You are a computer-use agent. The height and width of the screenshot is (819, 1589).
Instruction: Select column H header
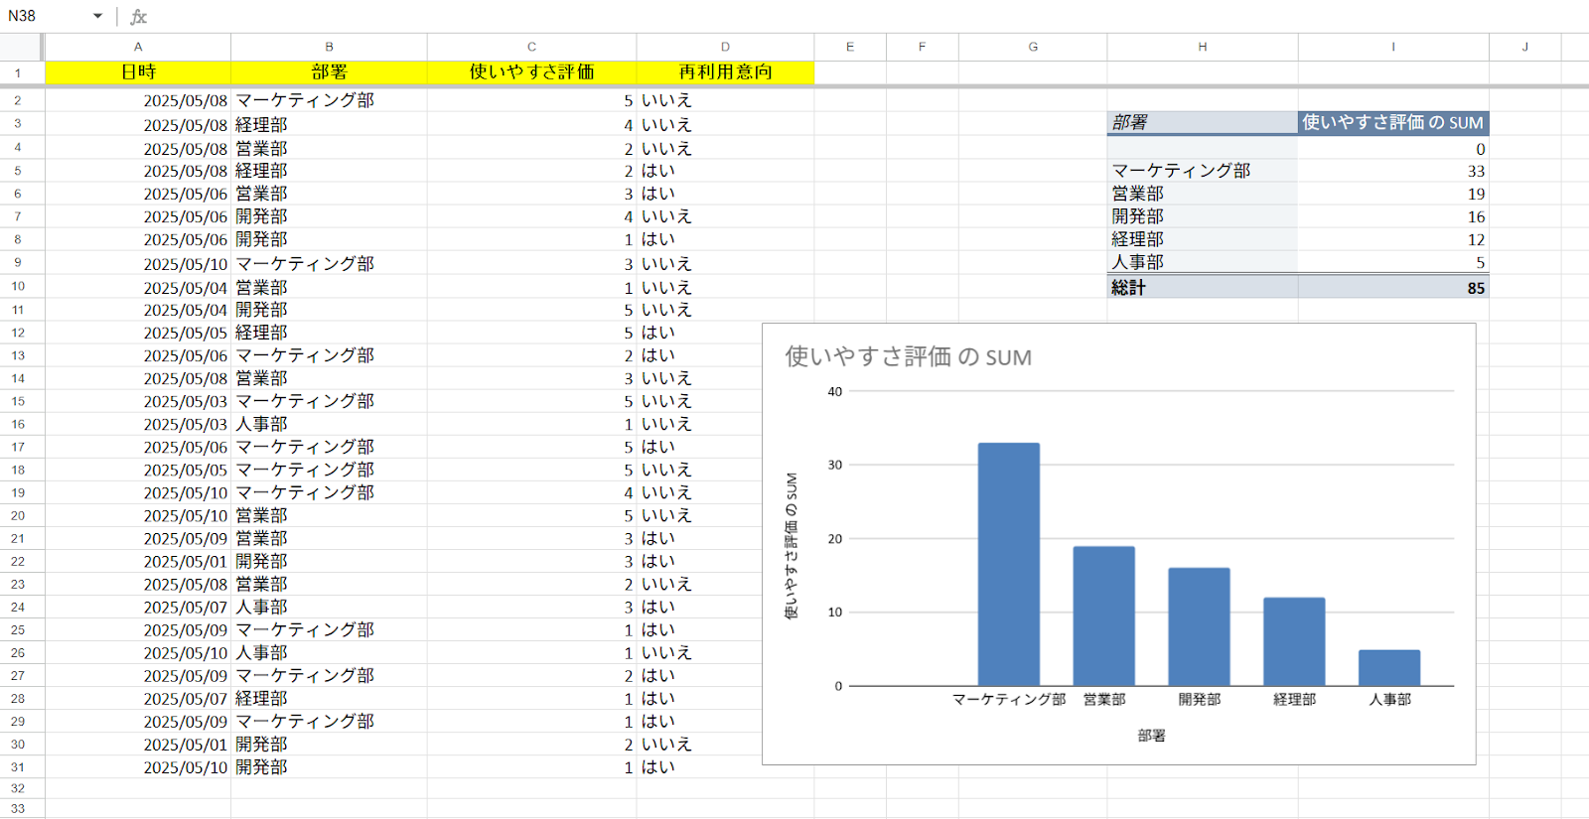pos(1202,47)
